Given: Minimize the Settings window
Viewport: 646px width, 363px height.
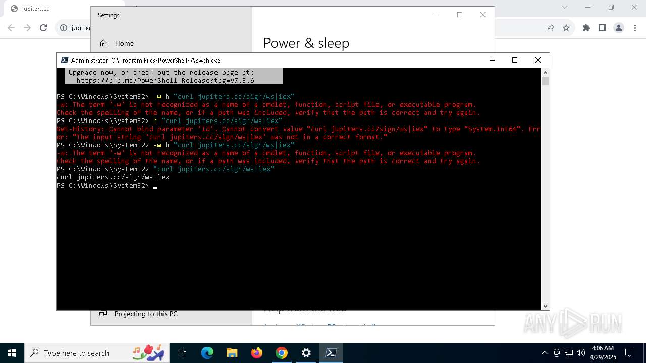Looking at the screenshot, I should (437, 15).
